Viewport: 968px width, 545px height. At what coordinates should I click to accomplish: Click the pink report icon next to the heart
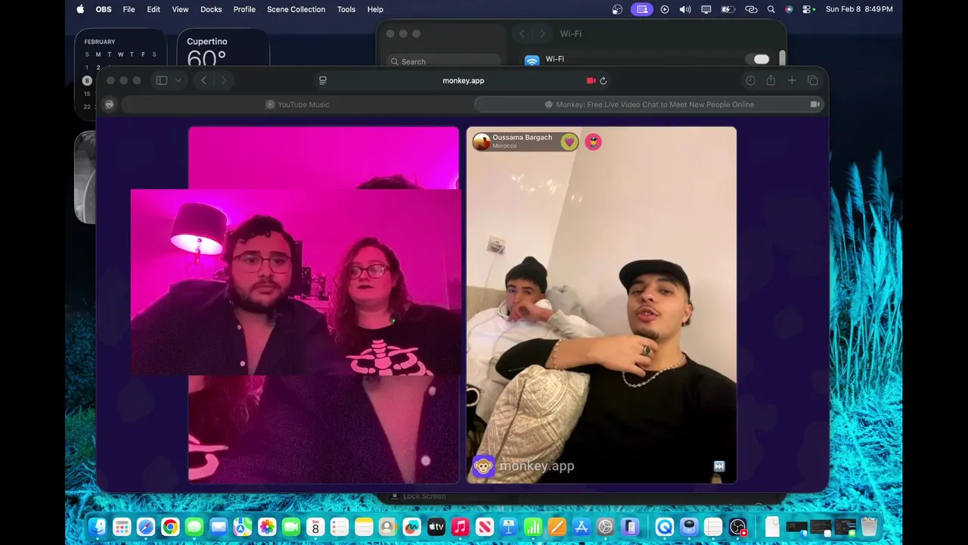click(x=594, y=142)
